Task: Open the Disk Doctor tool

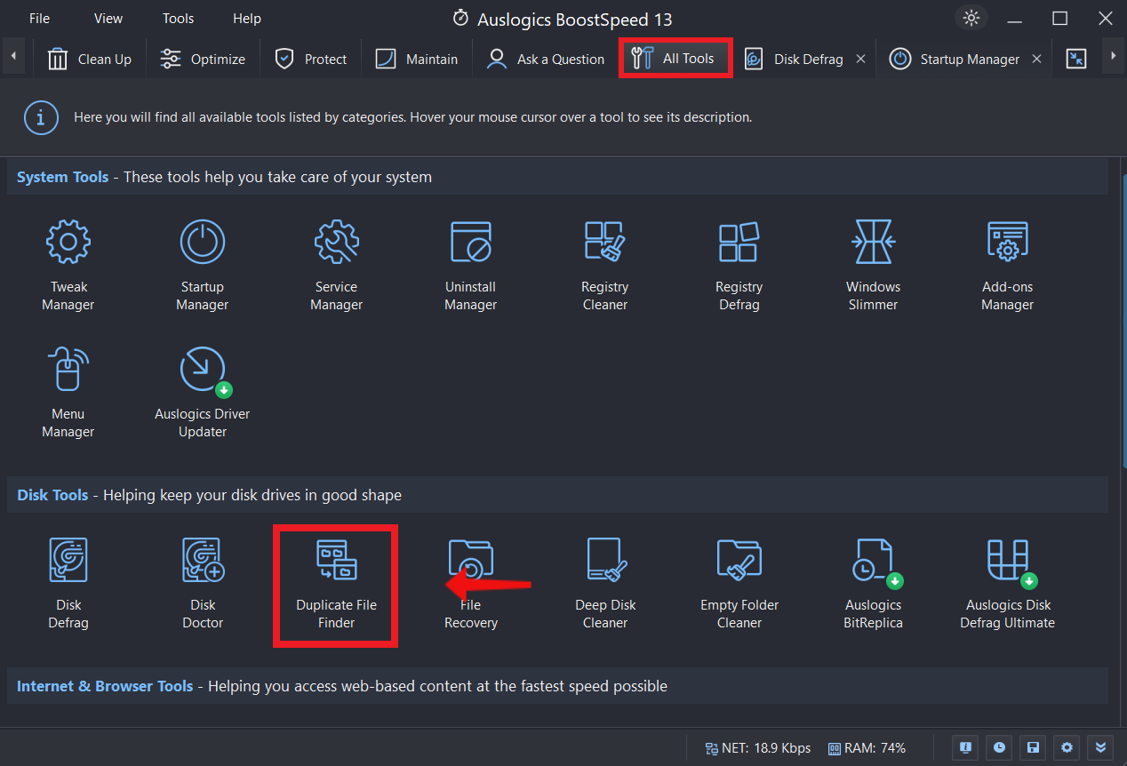Action: pyautogui.click(x=203, y=584)
